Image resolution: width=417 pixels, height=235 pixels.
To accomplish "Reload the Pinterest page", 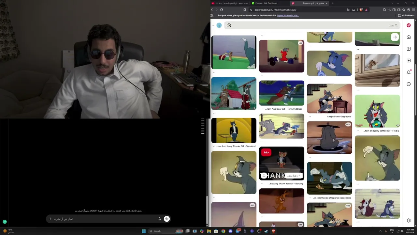I will pos(222,10).
